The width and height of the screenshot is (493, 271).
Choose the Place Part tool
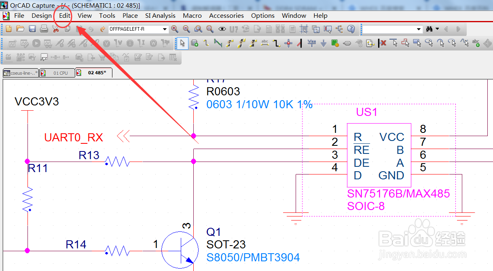pos(195,43)
